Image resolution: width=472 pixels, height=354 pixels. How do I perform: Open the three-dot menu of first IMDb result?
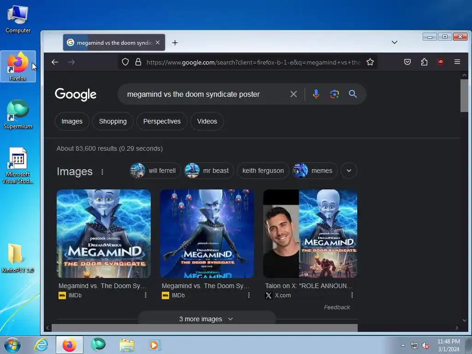(x=145, y=295)
